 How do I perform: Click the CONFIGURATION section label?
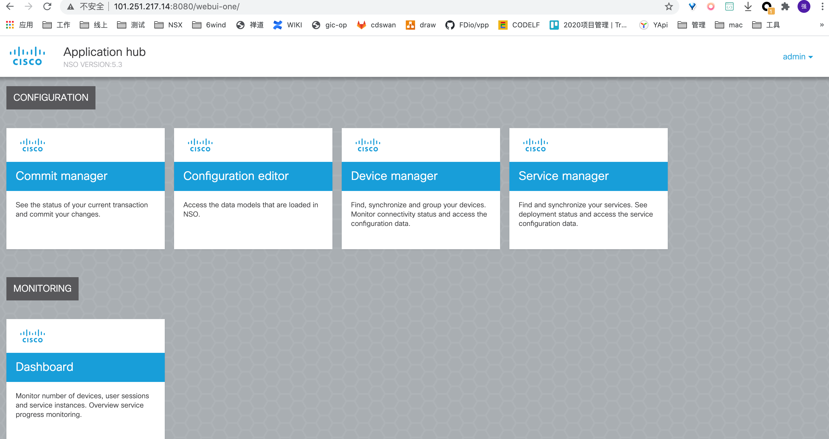[x=51, y=98]
